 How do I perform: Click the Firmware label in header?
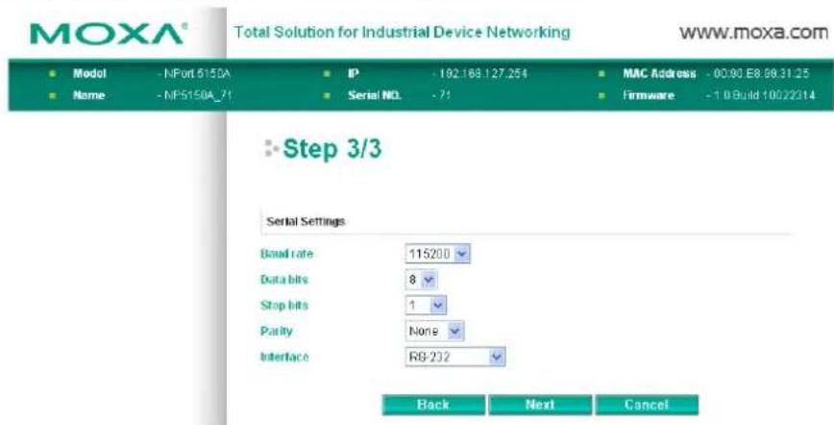point(649,95)
